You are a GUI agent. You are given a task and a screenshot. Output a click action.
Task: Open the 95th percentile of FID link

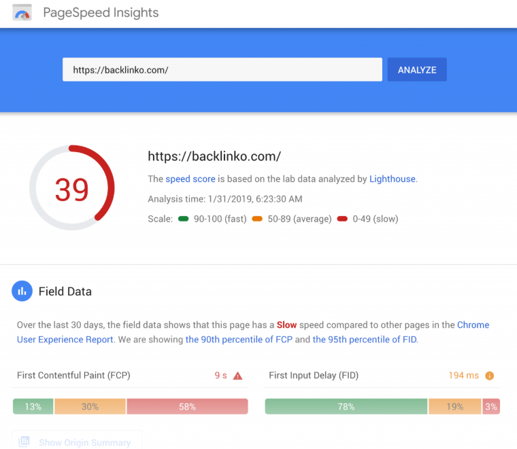365,340
